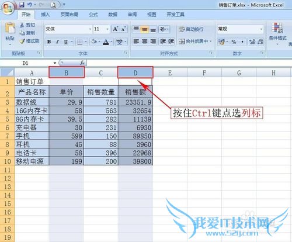Open the quick access toolbar customize arrow
Screen dimensions: 292x242
coord(64,5)
